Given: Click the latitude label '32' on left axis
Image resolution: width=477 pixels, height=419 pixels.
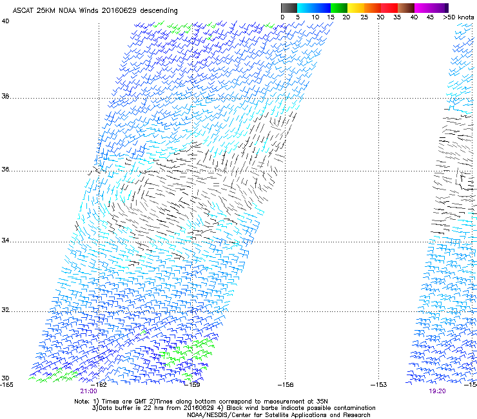Looking at the screenshot, I should click(5, 310).
